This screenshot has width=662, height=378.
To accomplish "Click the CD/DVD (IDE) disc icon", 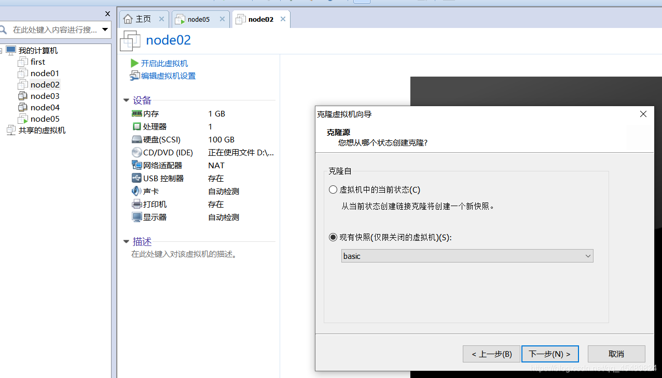I will (137, 152).
